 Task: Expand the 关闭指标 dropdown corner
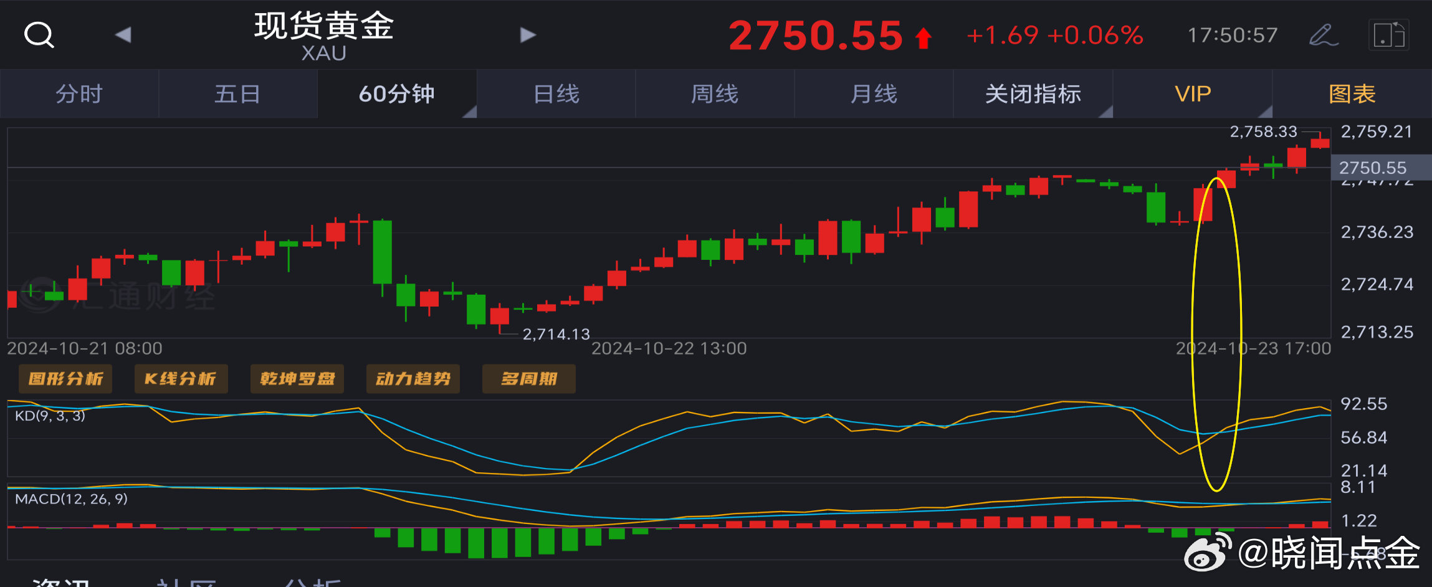tap(1106, 112)
